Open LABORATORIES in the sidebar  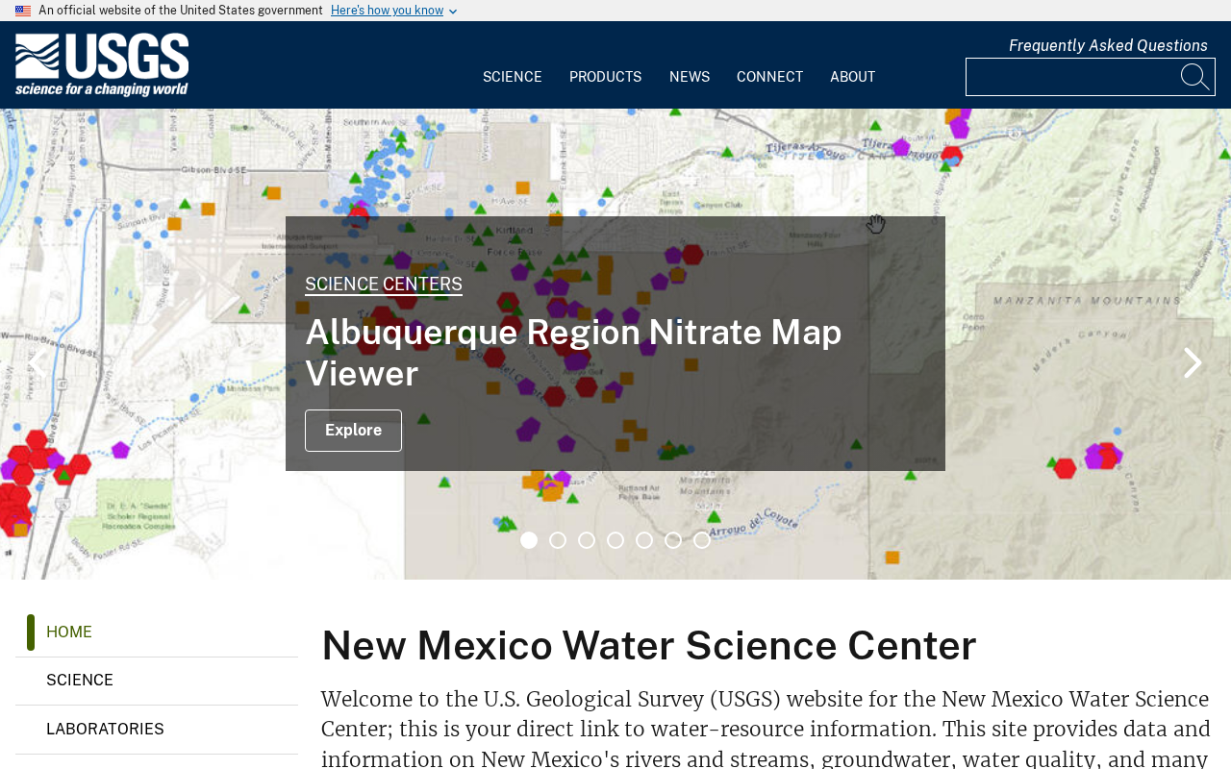pyautogui.click(x=157, y=730)
